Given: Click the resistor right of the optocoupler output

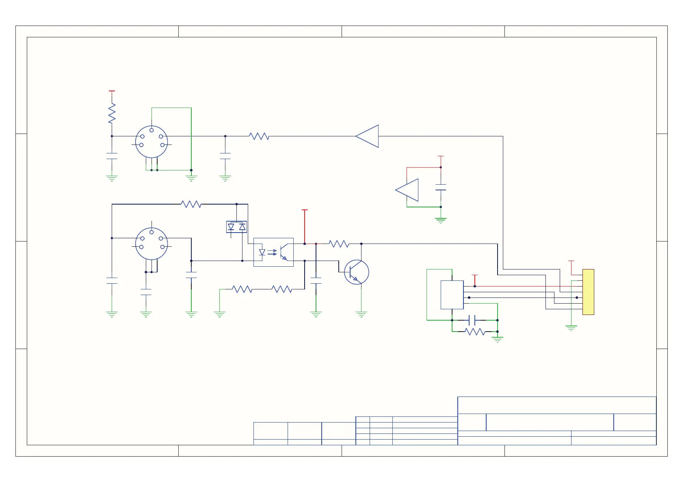Looking at the screenshot, I should tap(339, 244).
